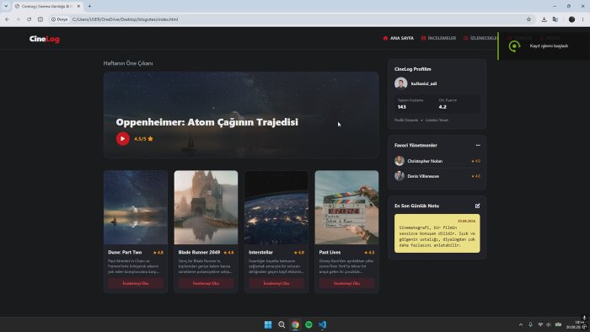Click the total reviews count 143
Viewport: 590px width, 332px height.
[x=401, y=107]
